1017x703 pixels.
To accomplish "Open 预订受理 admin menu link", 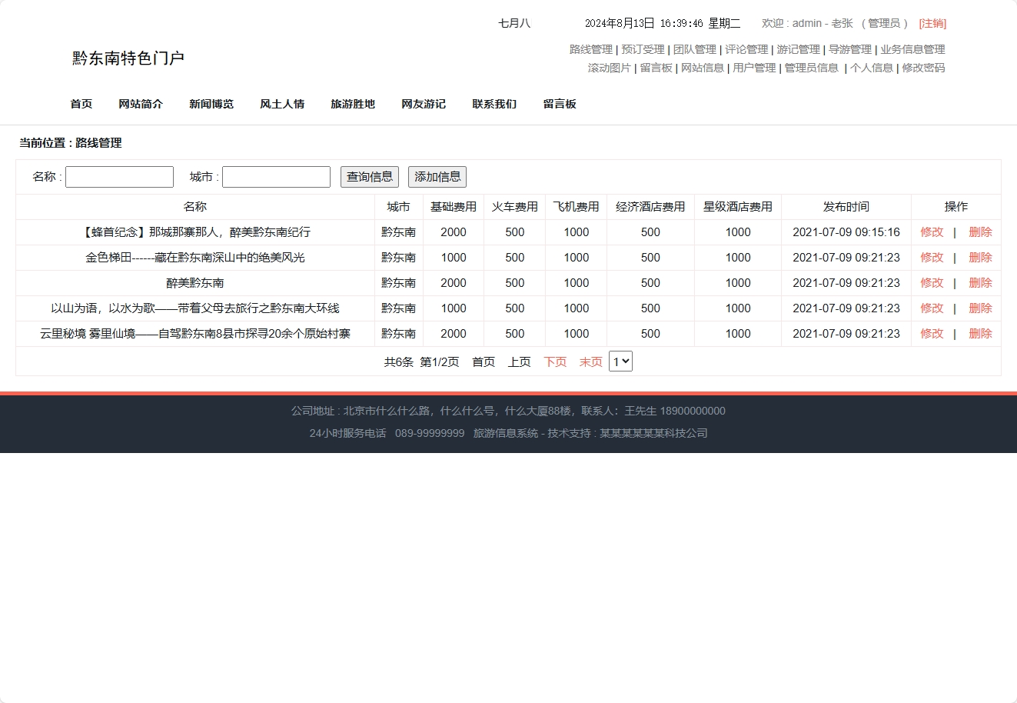I will click(x=643, y=49).
